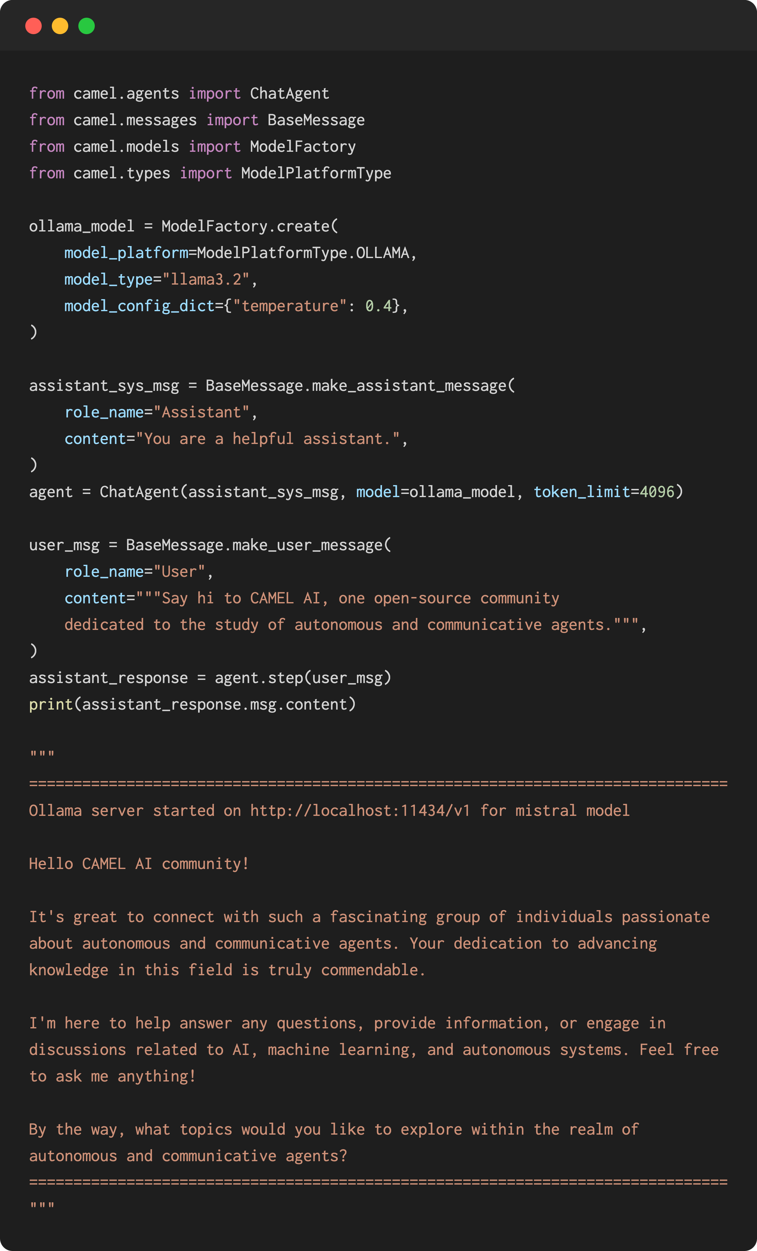Click the "Hello CAMEL AI community!" output line
Screen dimensions: 757x1251
coord(139,864)
